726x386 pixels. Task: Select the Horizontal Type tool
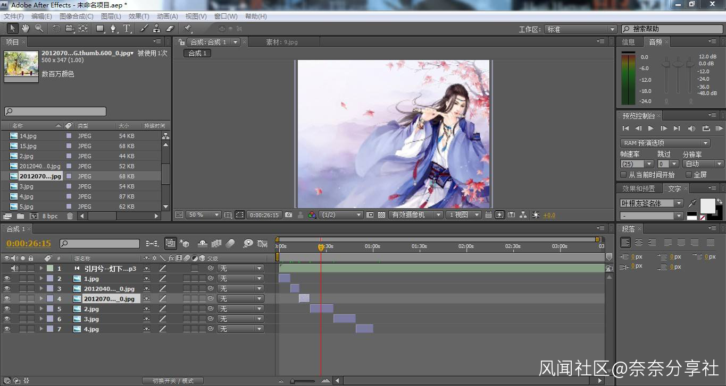[127, 29]
